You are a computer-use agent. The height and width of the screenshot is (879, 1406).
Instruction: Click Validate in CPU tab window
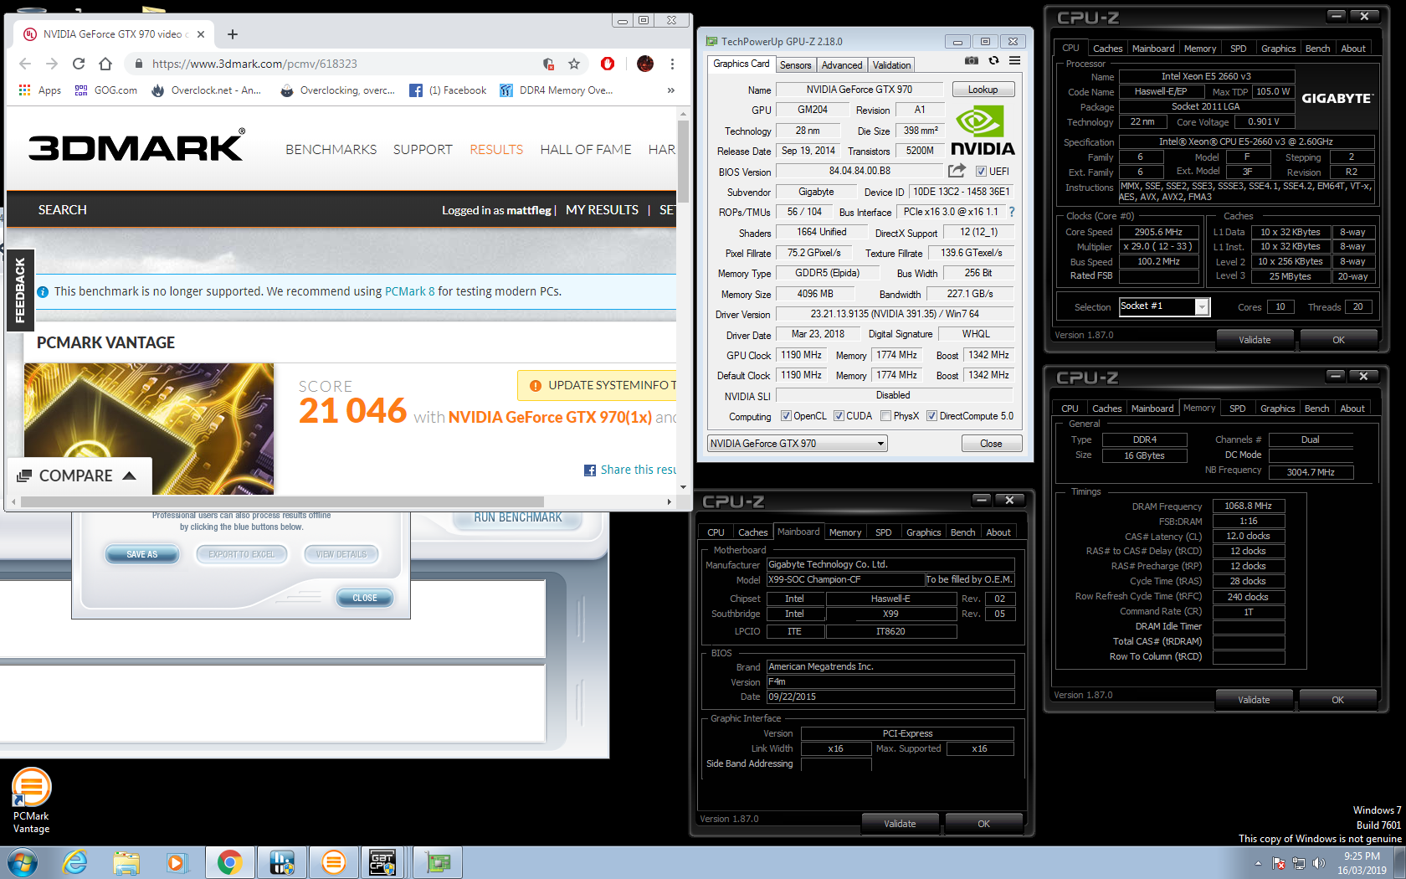click(1255, 340)
